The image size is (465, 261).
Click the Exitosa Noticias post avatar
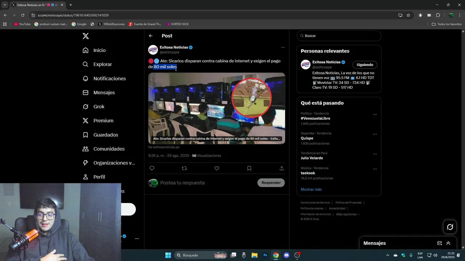pyautogui.click(x=153, y=50)
